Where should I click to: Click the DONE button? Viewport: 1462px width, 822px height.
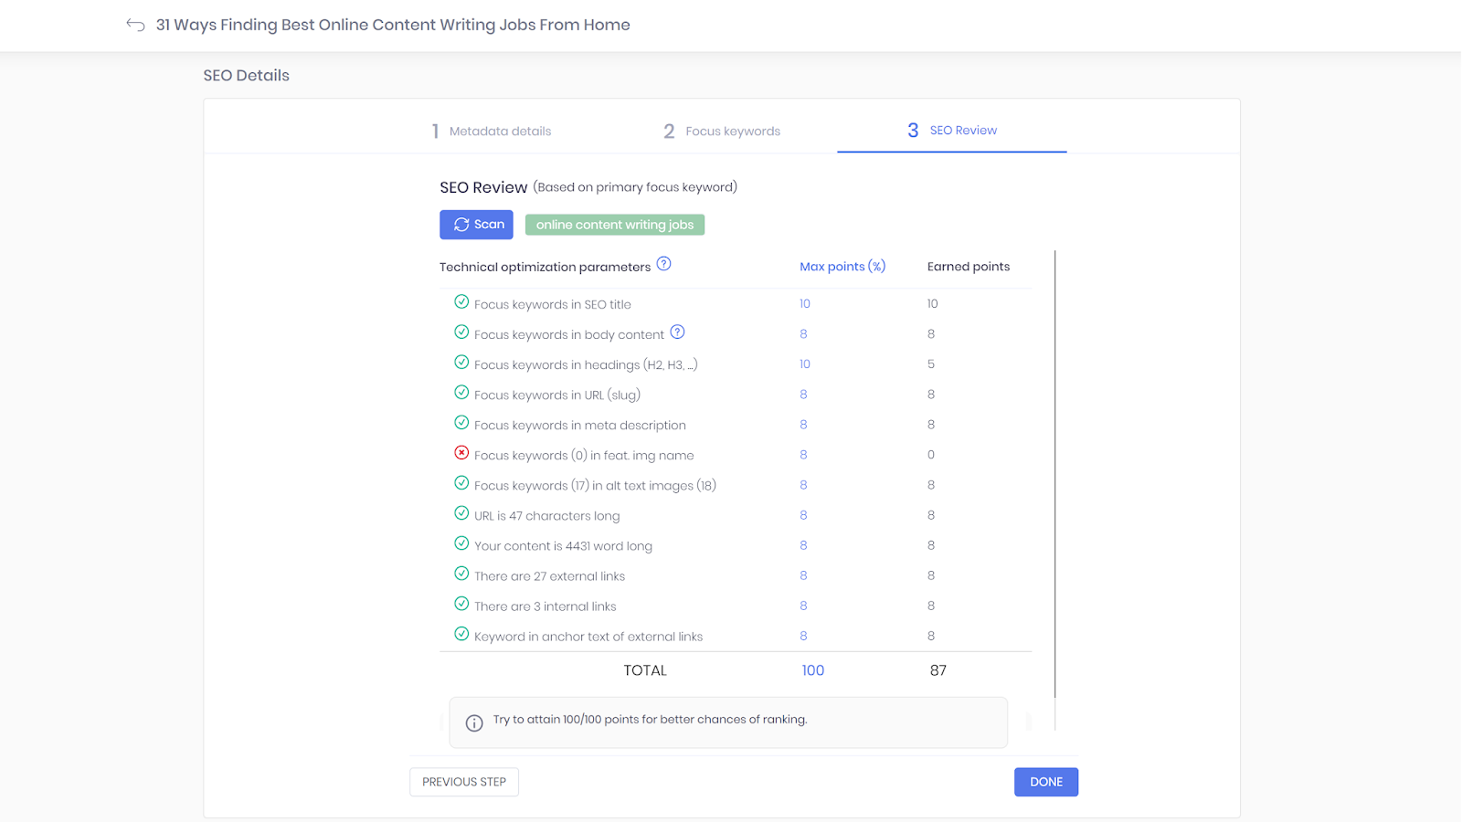click(x=1045, y=782)
